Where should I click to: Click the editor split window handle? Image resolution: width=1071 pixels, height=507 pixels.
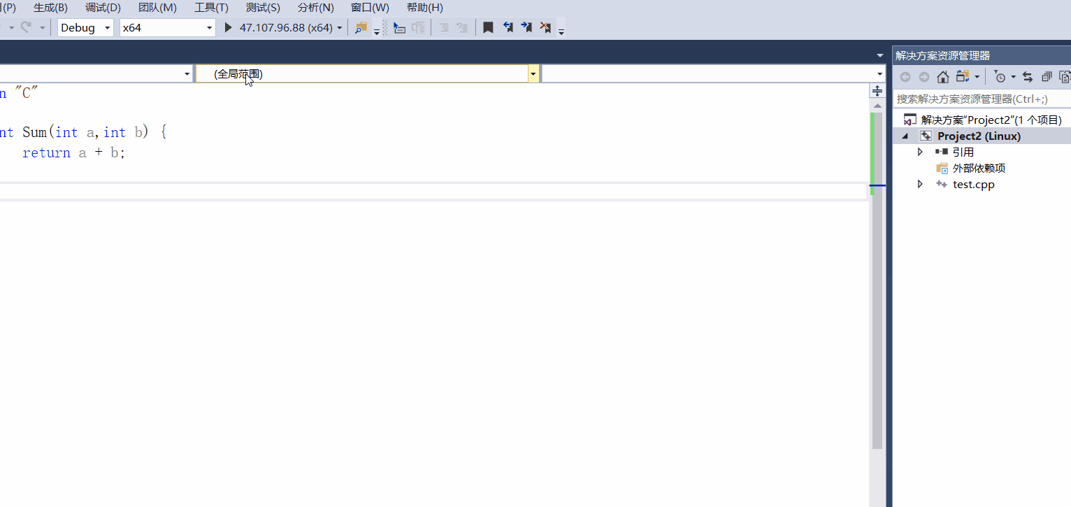coord(877,91)
